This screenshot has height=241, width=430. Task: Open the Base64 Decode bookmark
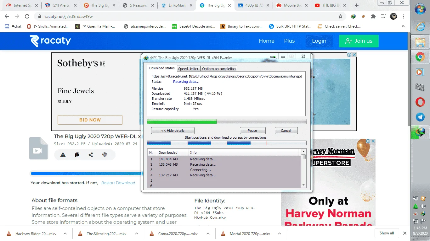point(194,26)
